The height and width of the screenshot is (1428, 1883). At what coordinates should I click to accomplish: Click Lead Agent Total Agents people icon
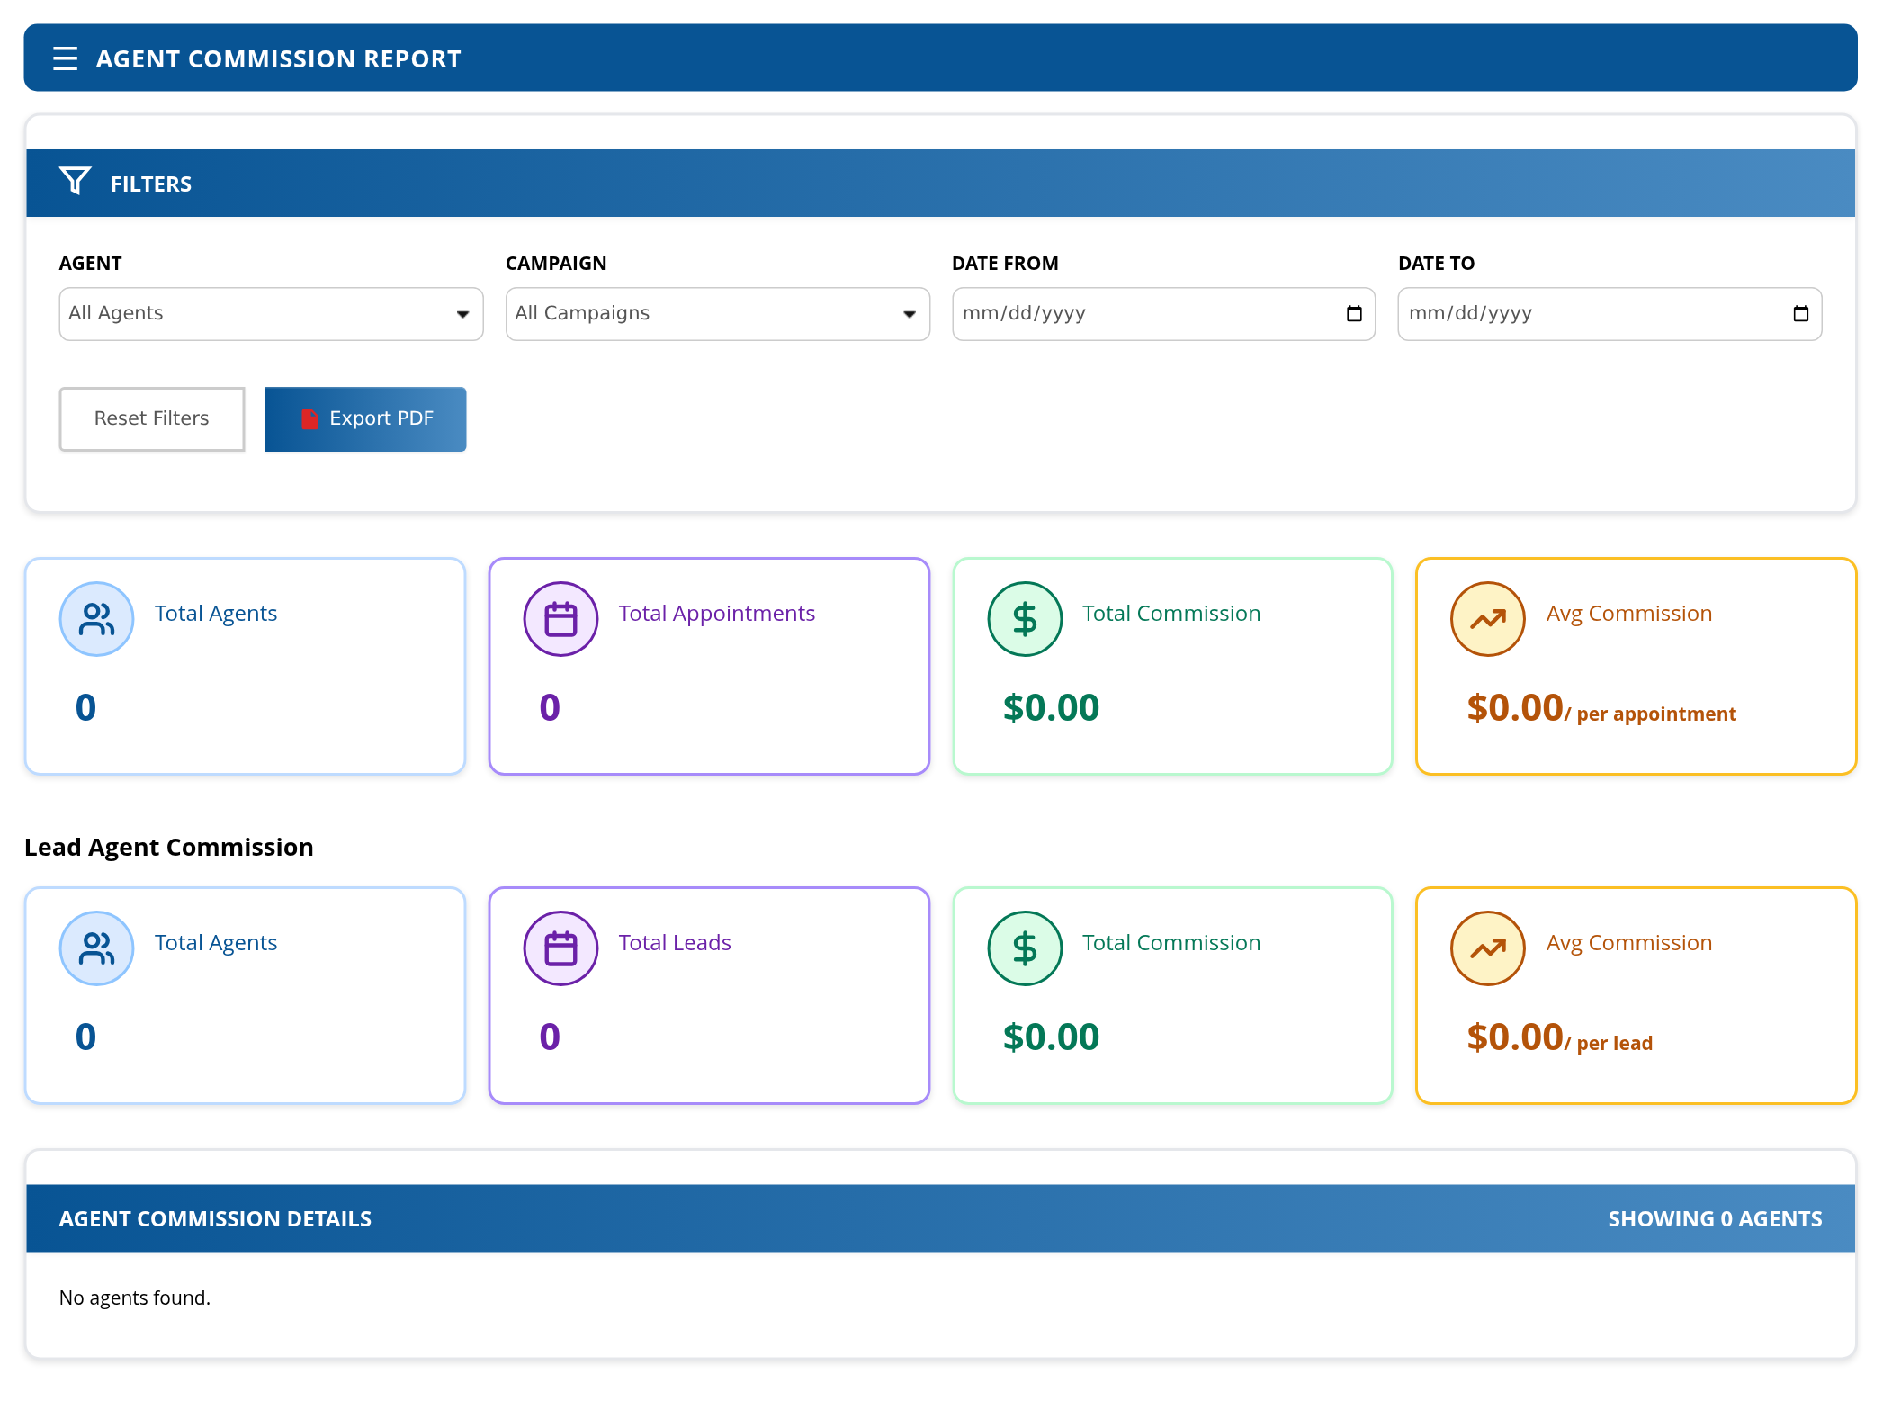coord(97,948)
